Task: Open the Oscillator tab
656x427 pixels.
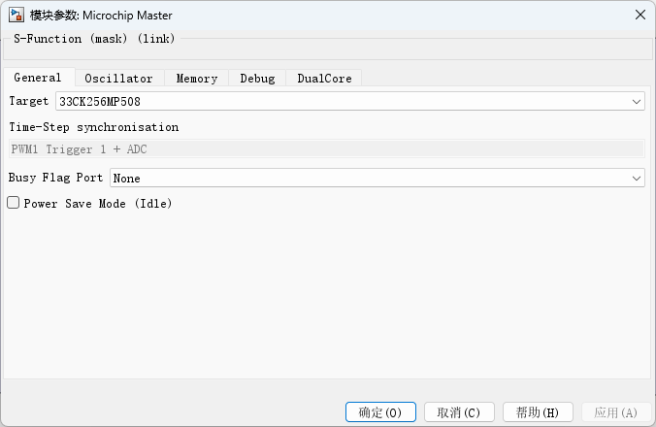Action: coord(118,79)
